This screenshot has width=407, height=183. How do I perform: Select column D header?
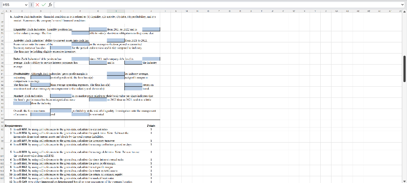[x=41, y=11]
